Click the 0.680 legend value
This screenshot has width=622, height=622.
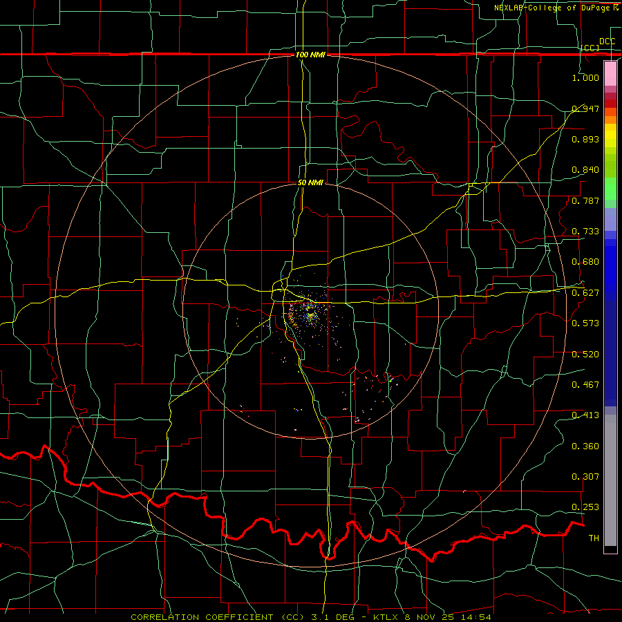pos(585,262)
